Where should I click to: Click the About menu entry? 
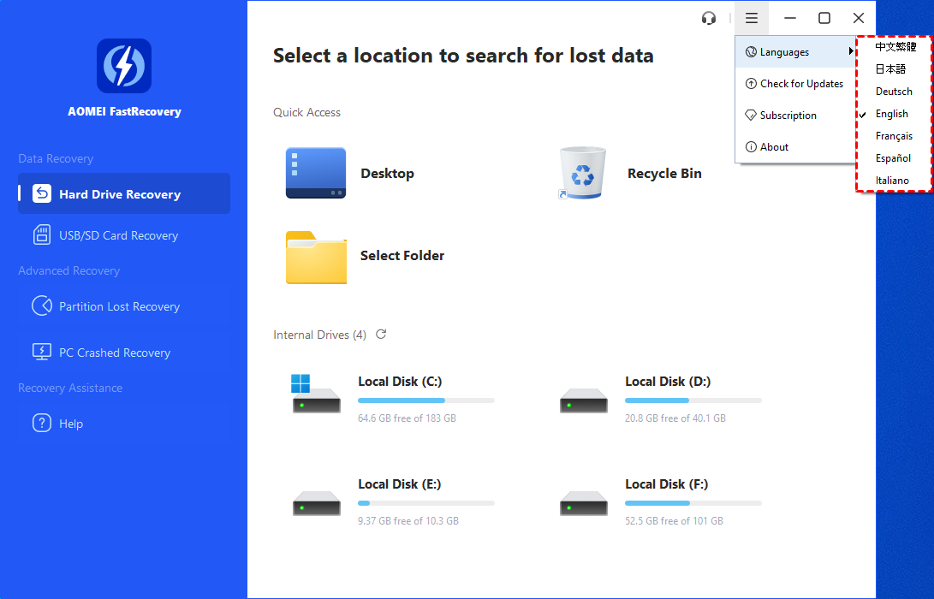pos(774,147)
